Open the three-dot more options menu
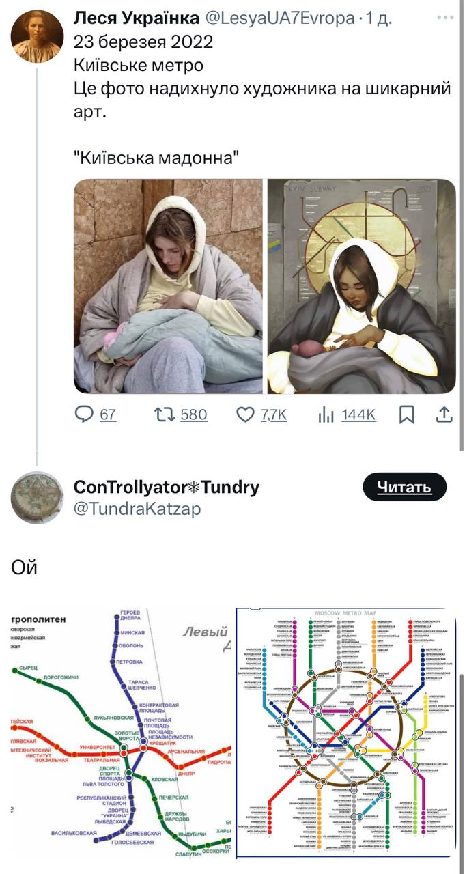This screenshot has width=467, height=874. point(444,18)
